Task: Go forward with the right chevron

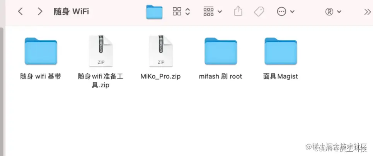Action: click(x=40, y=11)
